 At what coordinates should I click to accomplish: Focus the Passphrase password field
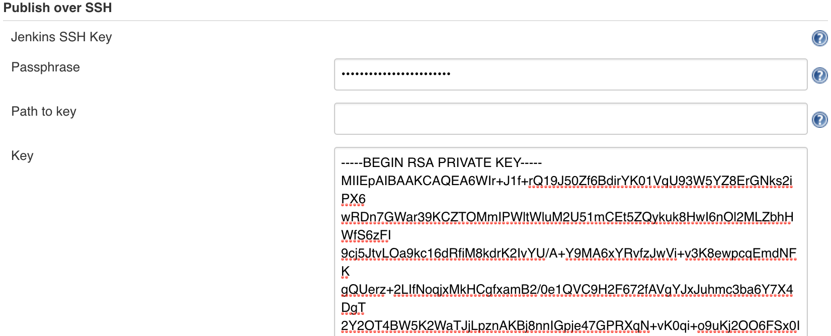570,74
